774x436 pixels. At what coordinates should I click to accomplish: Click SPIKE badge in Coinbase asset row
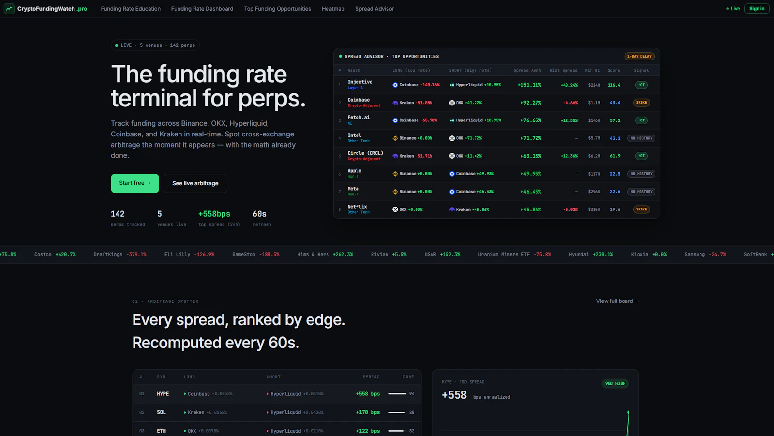coord(641,103)
